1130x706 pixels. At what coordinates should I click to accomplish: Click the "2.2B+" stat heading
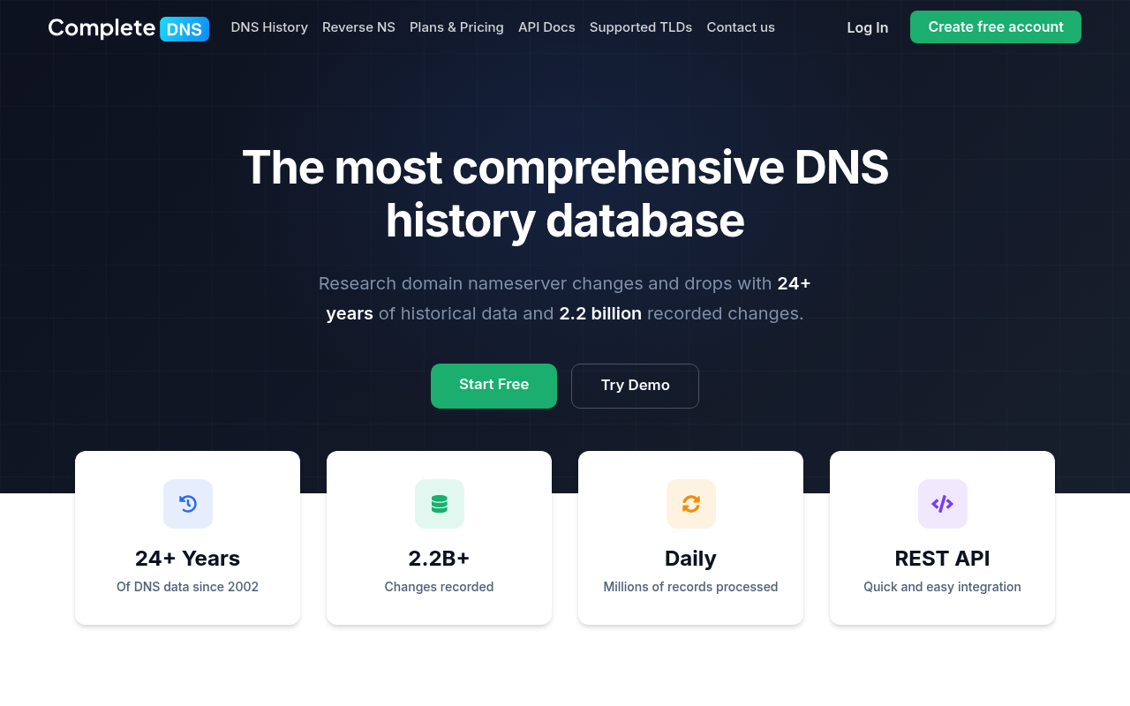[439, 559]
